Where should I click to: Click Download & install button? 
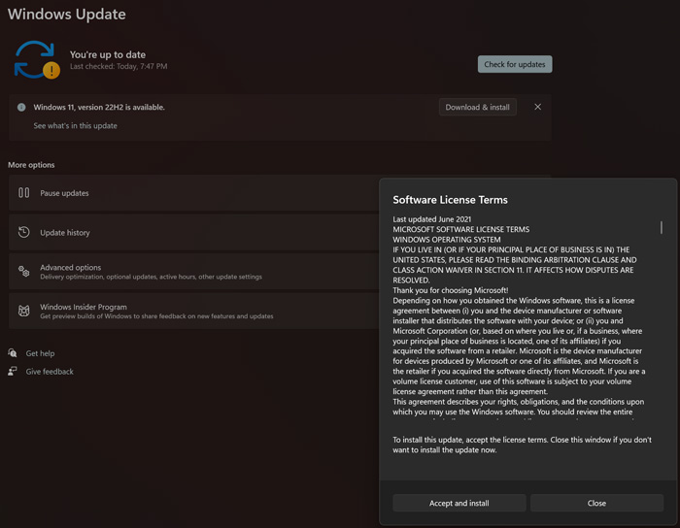[478, 107]
